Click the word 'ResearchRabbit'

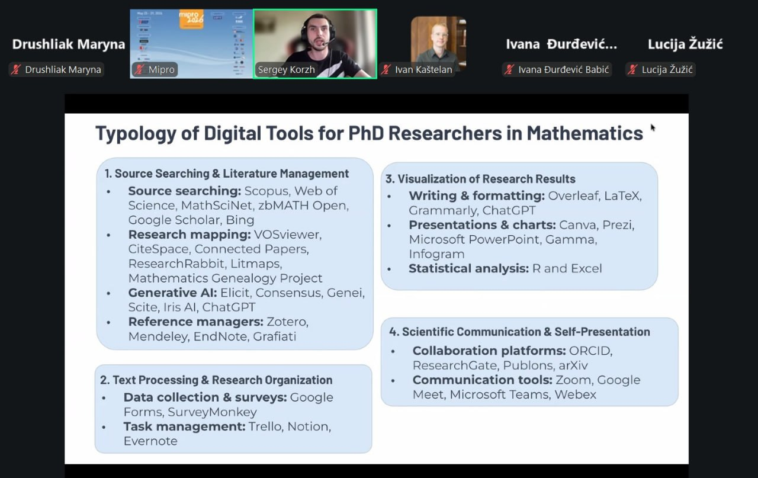pos(176,264)
